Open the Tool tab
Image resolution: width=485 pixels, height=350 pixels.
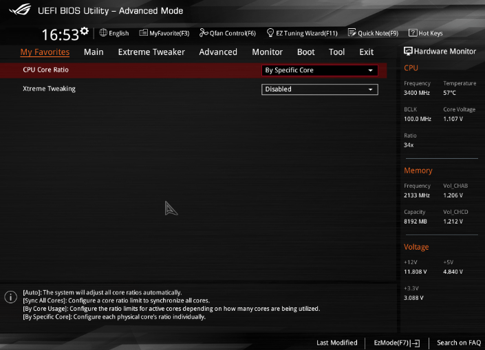(336, 52)
